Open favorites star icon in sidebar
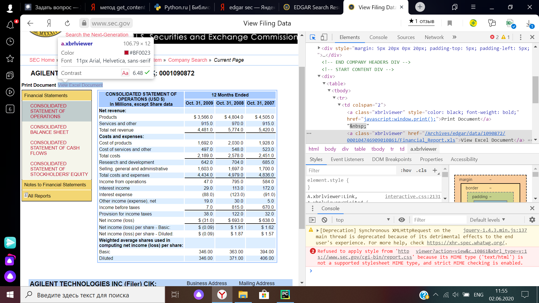 coord(10,58)
